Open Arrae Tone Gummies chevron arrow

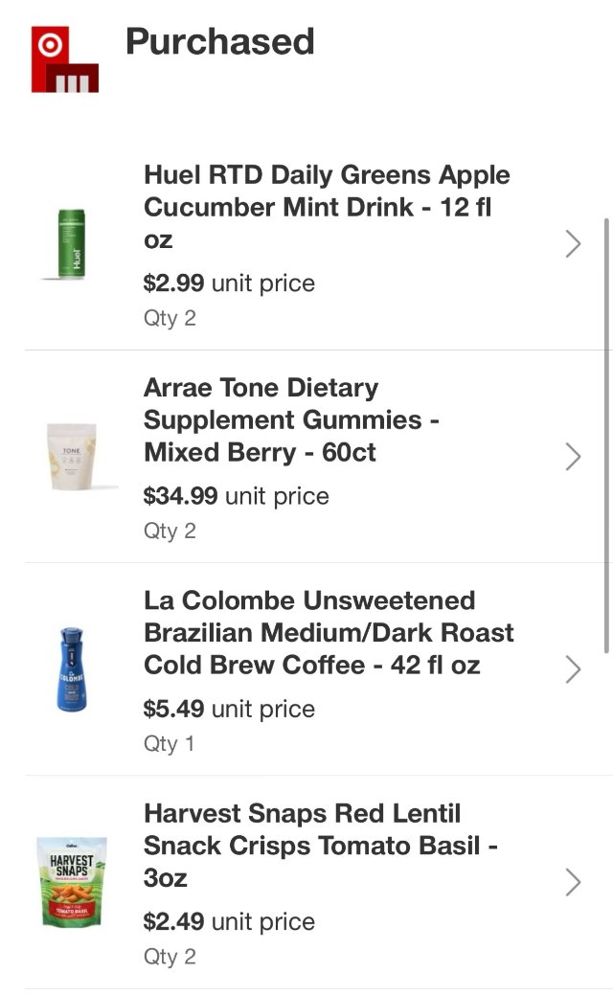click(573, 457)
